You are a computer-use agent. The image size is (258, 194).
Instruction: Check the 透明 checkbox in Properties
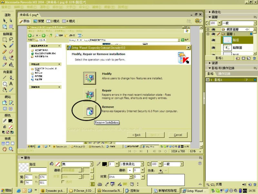pyautogui.click(x=63, y=182)
